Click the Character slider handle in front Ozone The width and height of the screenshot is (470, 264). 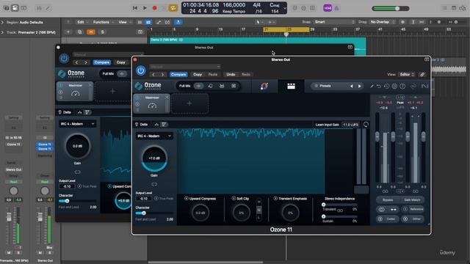(144, 213)
